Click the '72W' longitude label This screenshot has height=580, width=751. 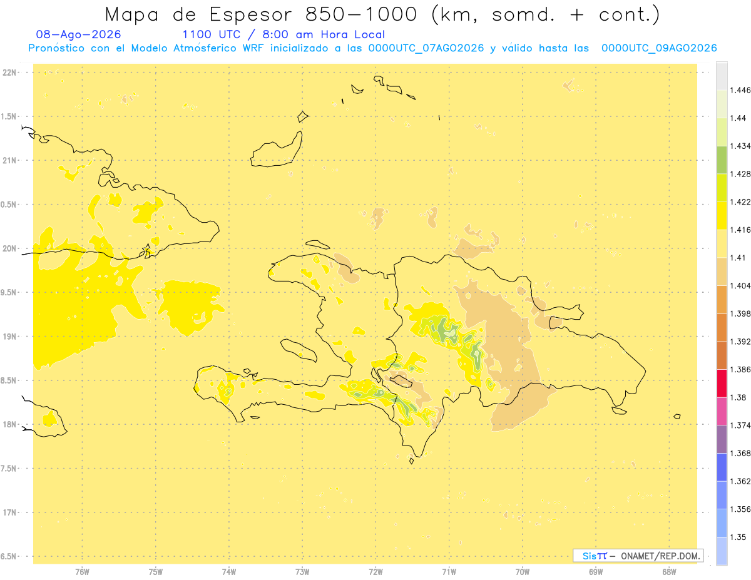click(x=375, y=572)
